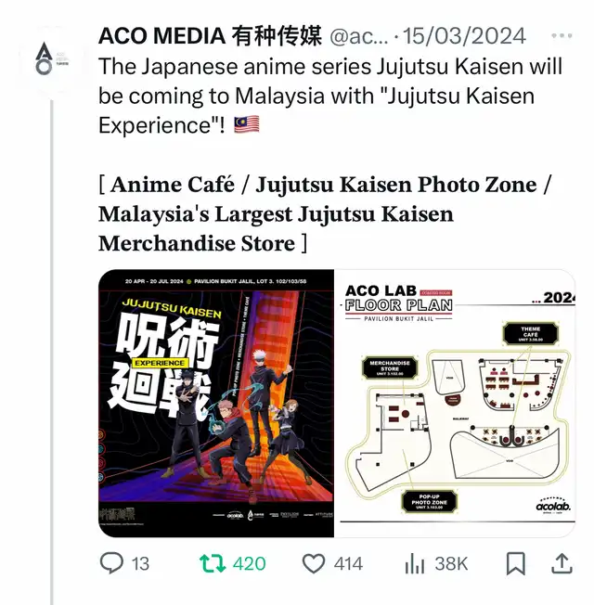Open the share upload icon
The height and width of the screenshot is (605, 594).
coord(562,563)
